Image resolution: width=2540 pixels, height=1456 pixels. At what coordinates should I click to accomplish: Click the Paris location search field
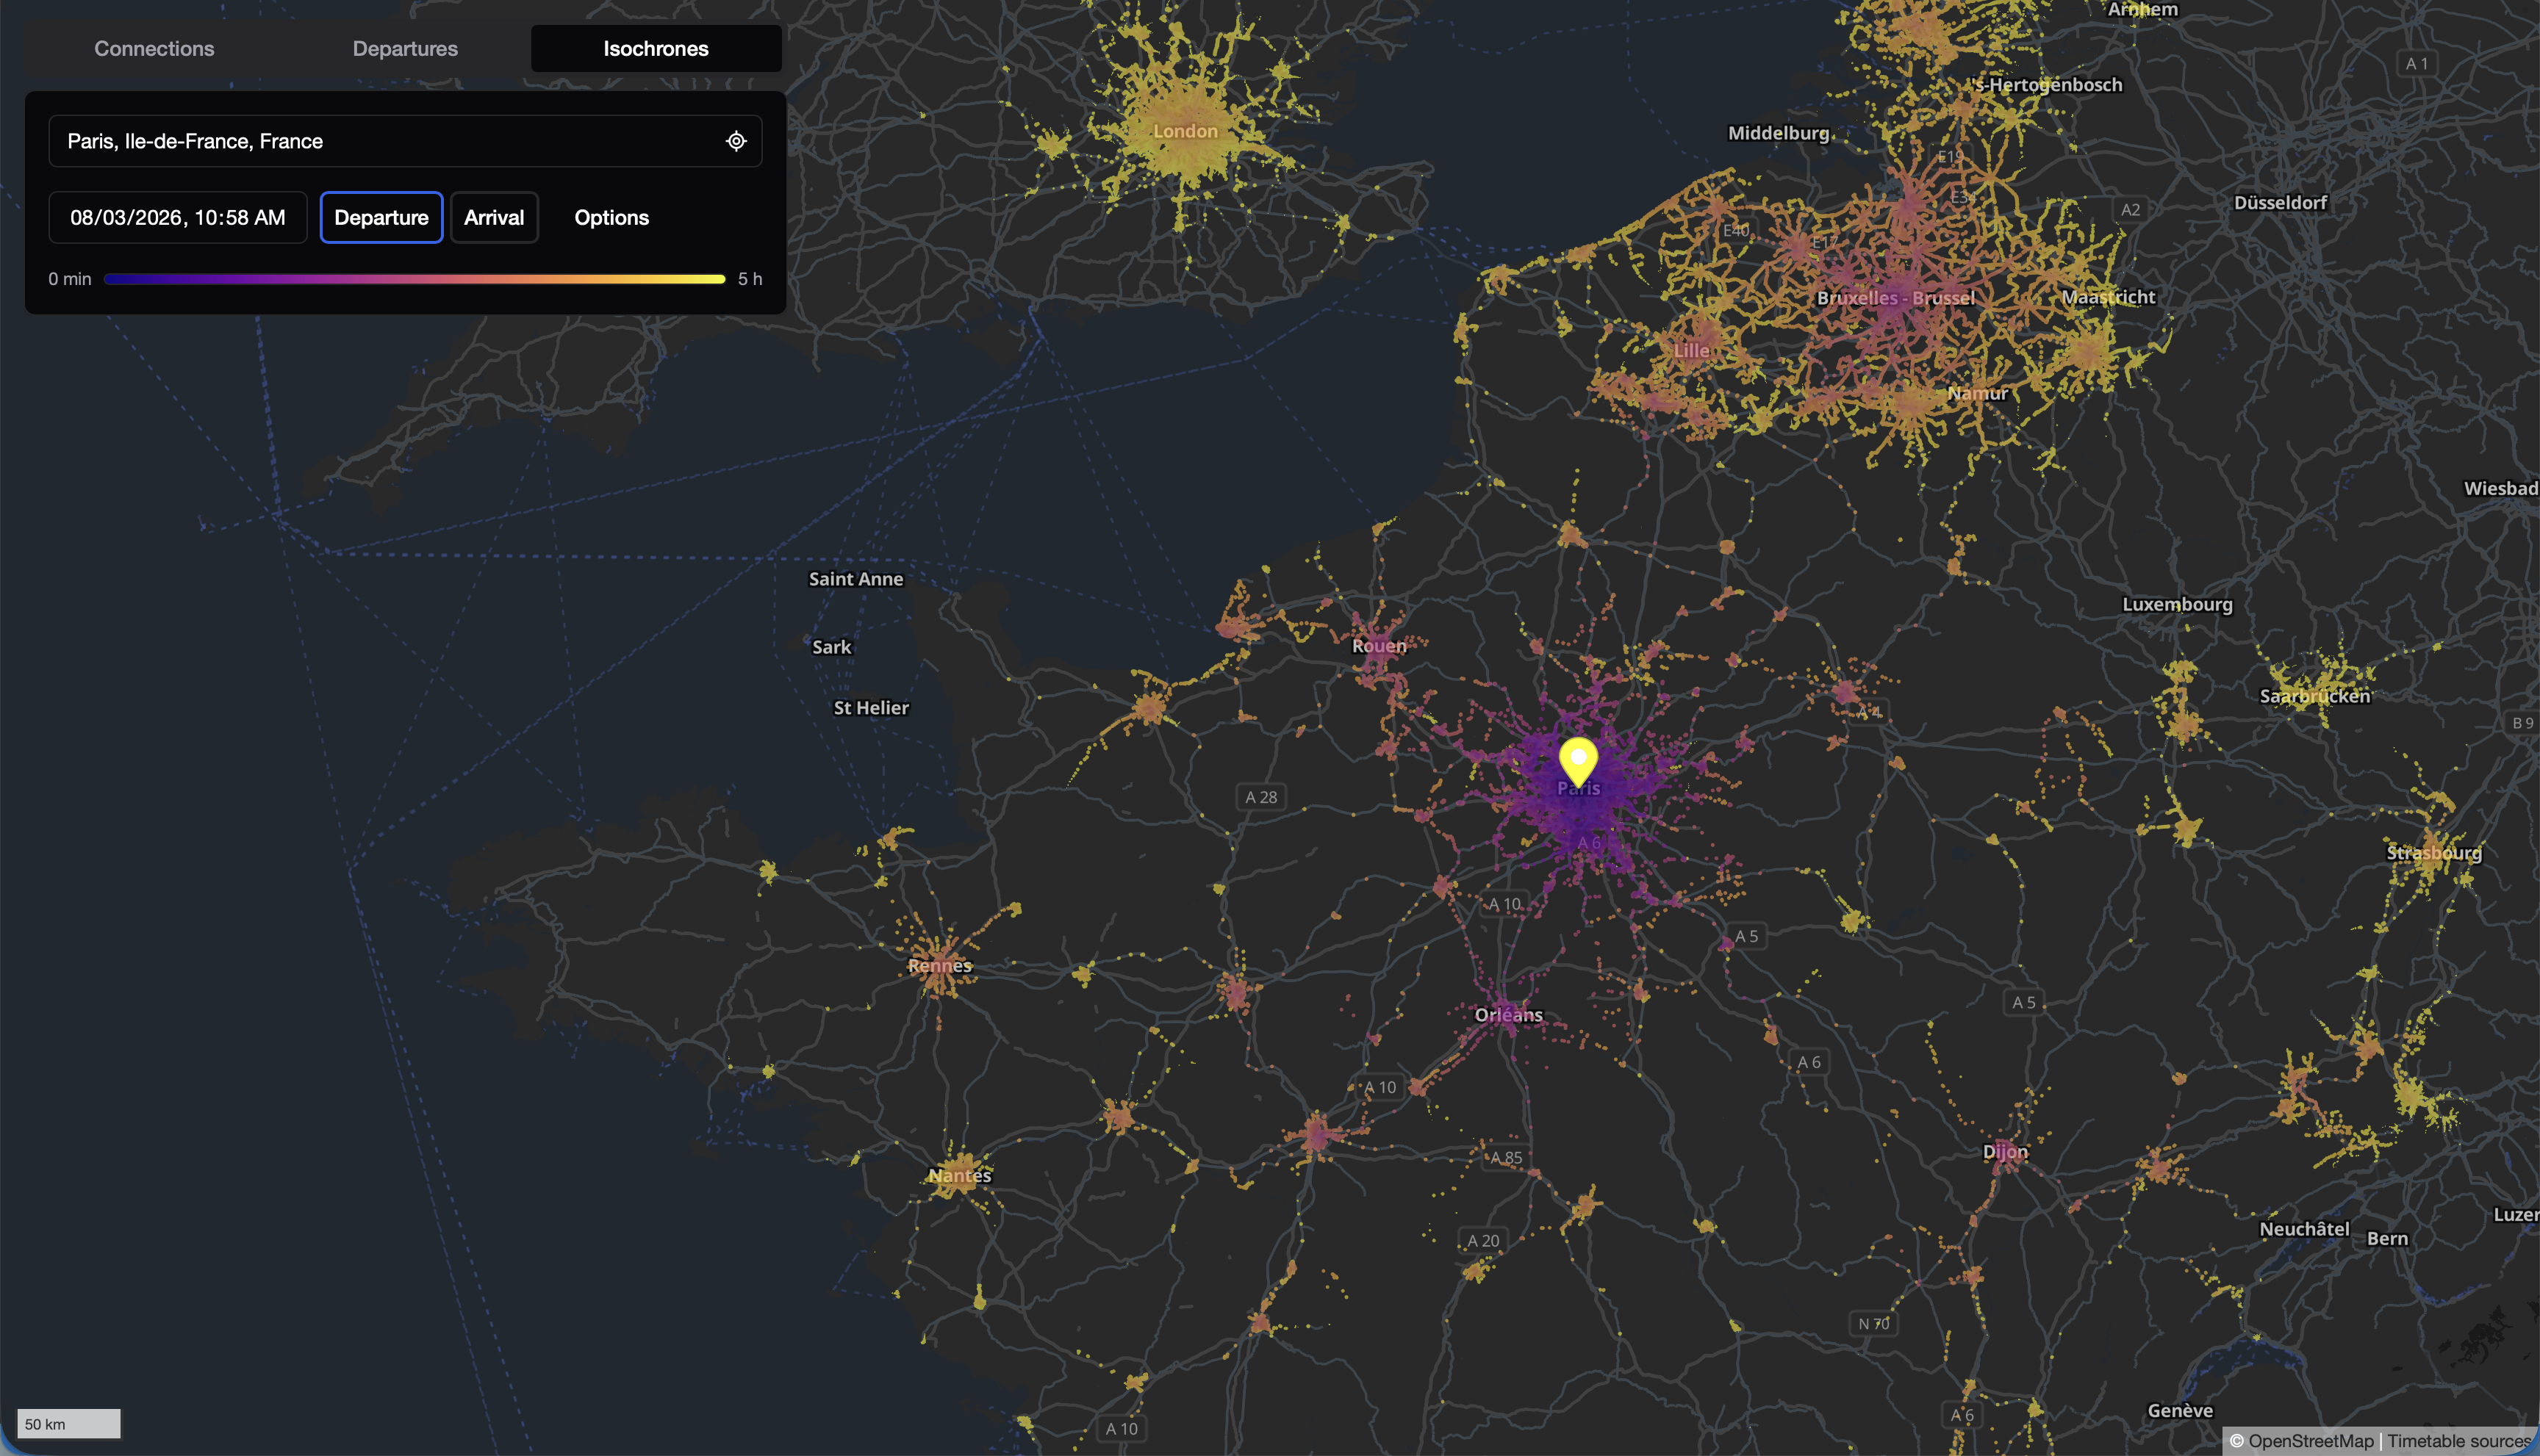click(x=405, y=141)
